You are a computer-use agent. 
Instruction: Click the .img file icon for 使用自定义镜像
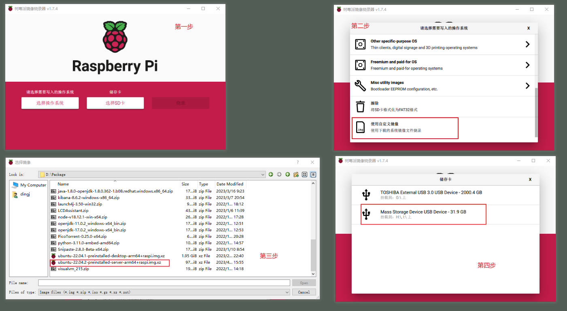360,127
